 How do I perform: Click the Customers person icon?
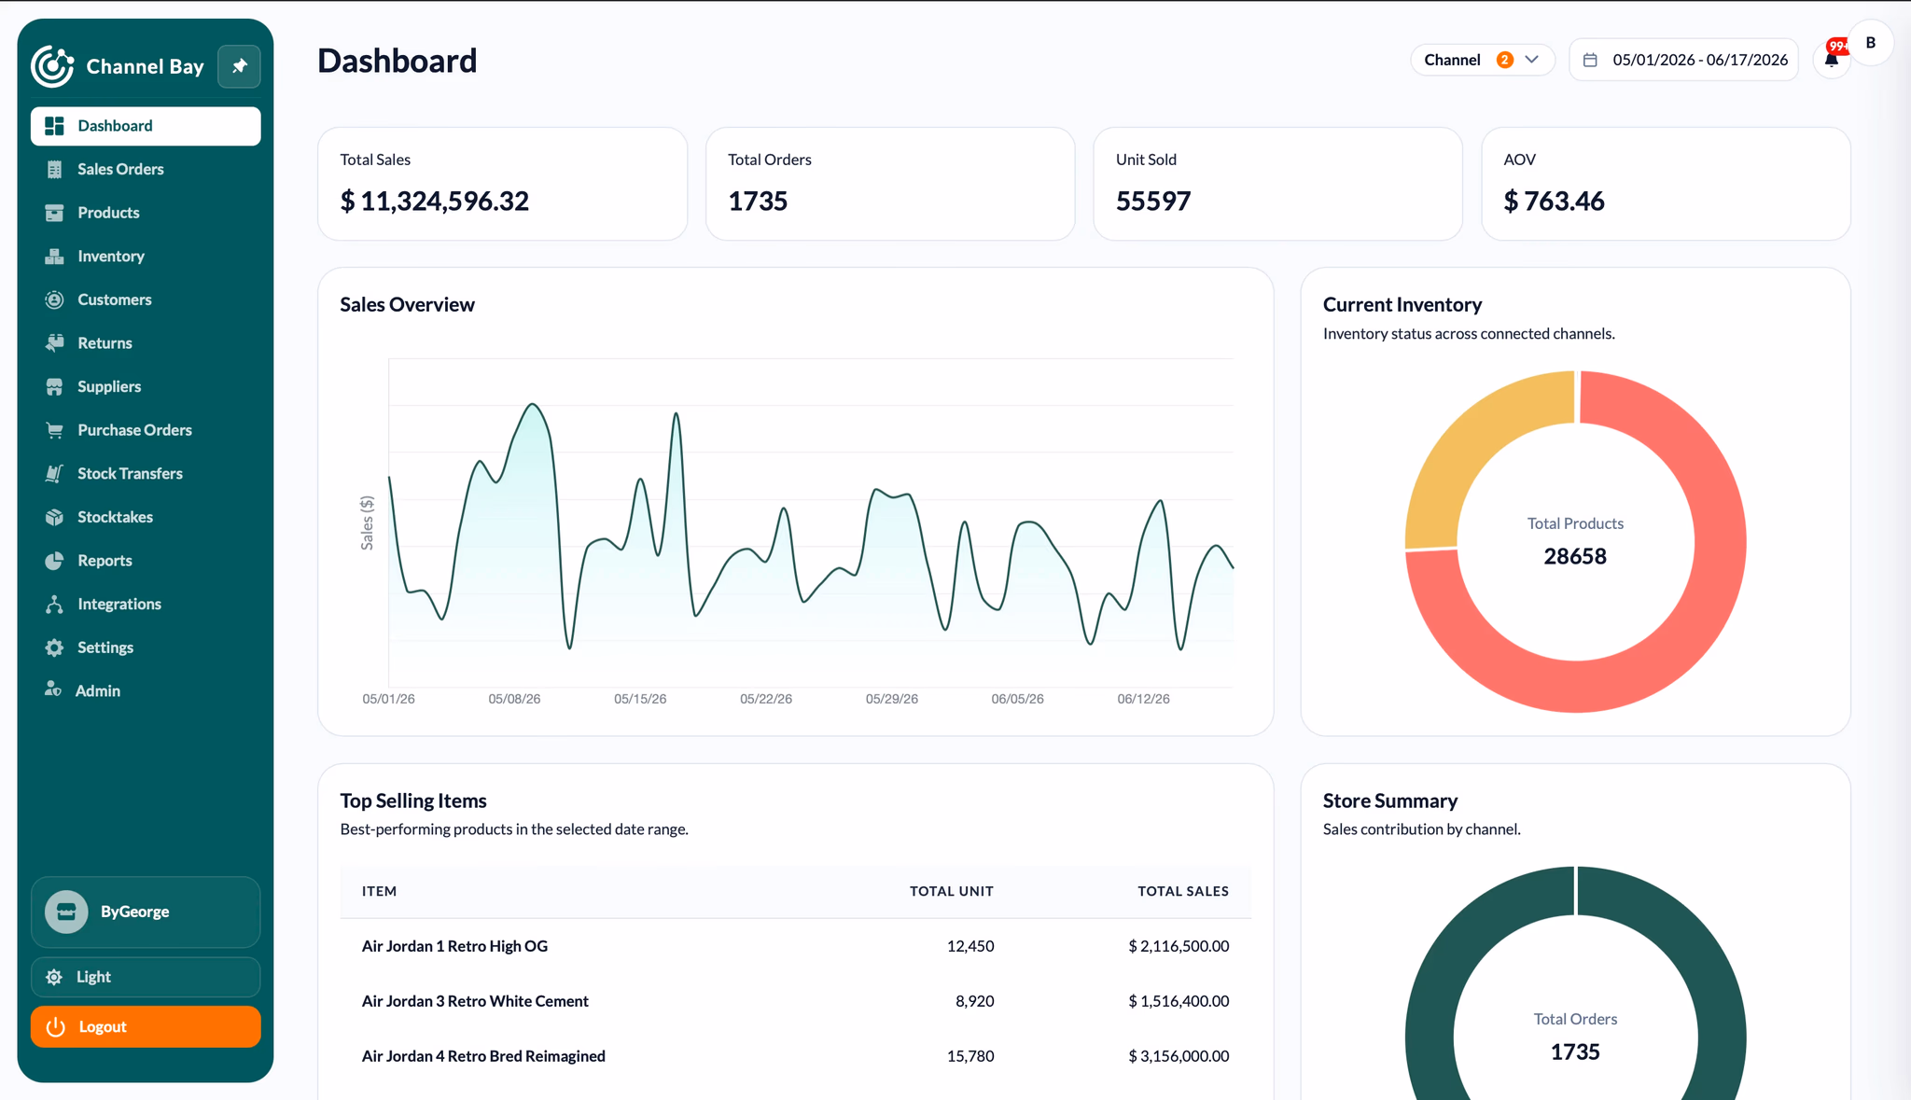(54, 299)
